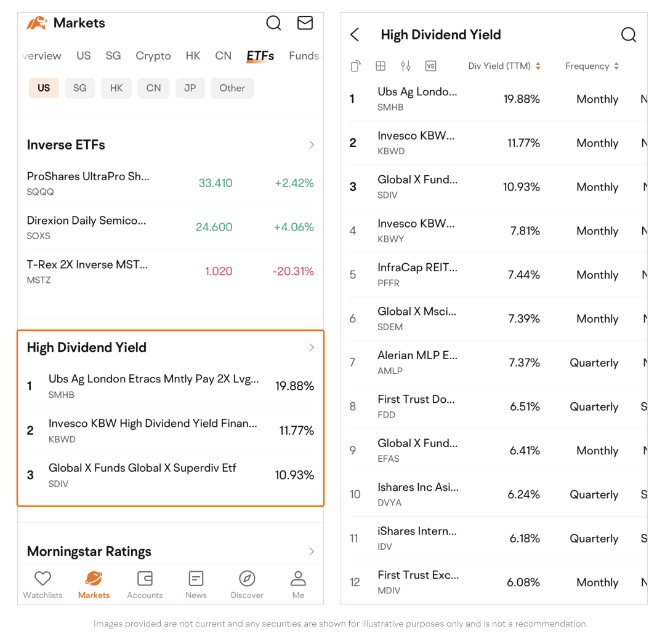The width and height of the screenshot is (665, 642).
Task: Switch to the Crypto tab
Action: tap(153, 56)
